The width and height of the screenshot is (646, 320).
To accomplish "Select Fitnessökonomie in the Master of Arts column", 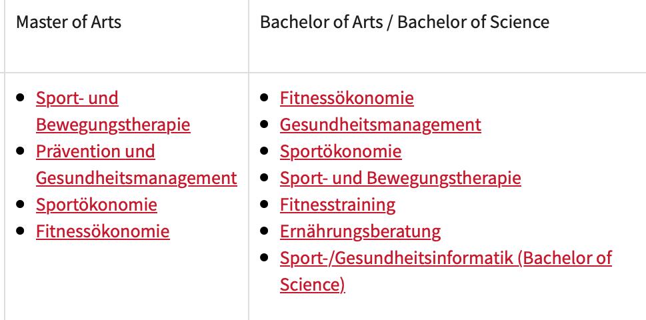I will (x=103, y=231).
